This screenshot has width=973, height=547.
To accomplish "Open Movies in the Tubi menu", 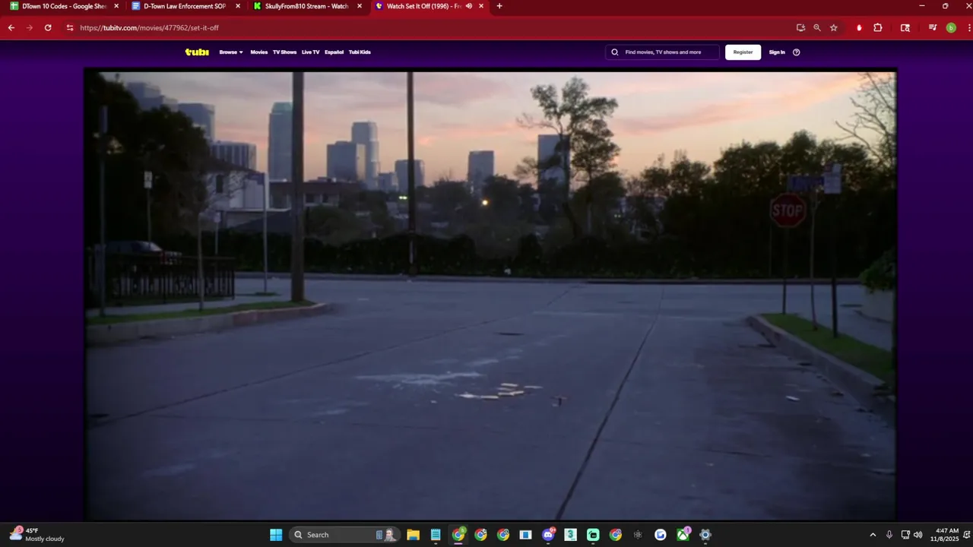I will pyautogui.click(x=259, y=52).
